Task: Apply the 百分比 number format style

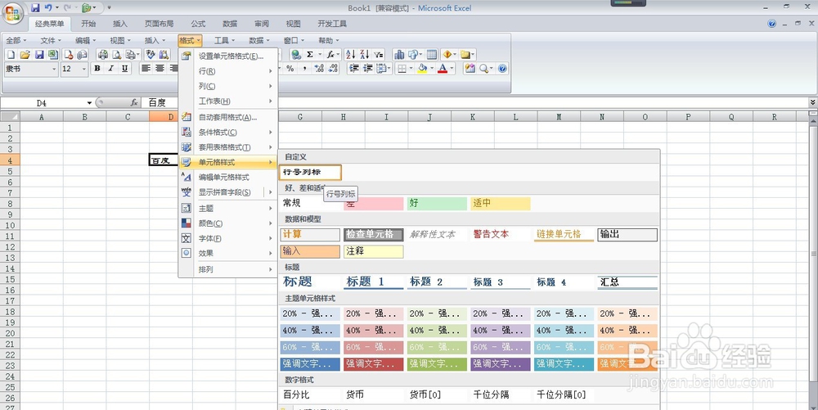Action: 310,395
